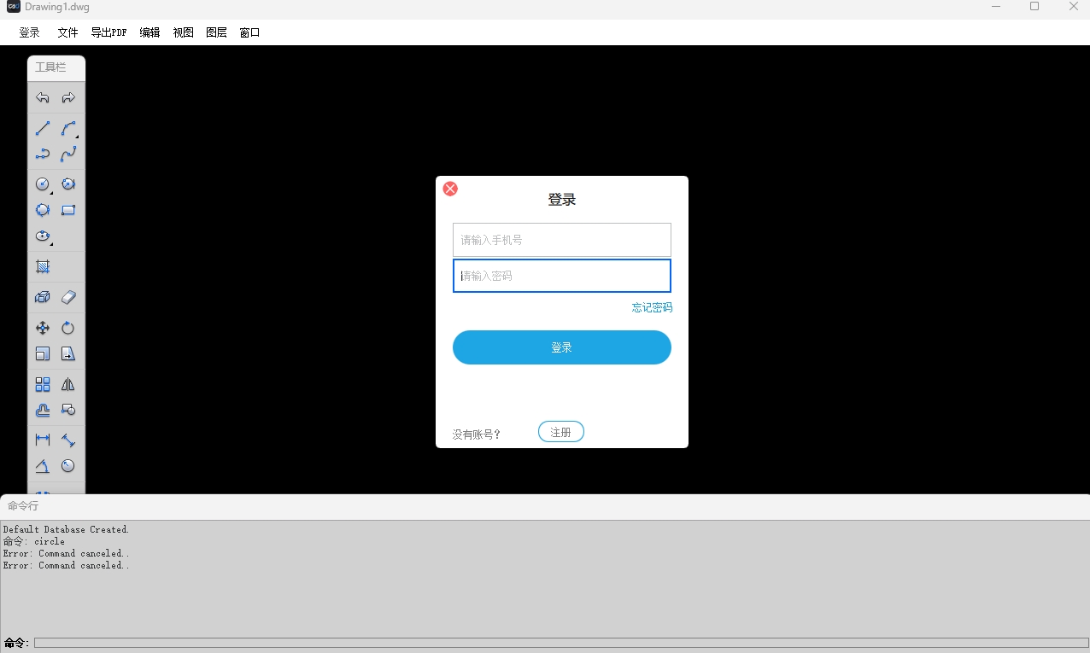Select the Rectangle drawing tool
Image resolution: width=1090 pixels, height=653 pixels.
pyautogui.click(x=67, y=209)
